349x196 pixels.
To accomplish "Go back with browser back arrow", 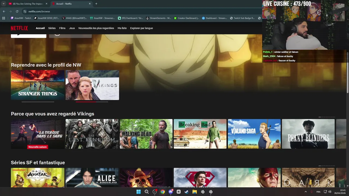I will pyautogui.click(x=4, y=11).
